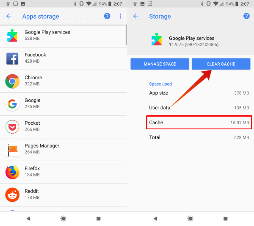
Task: Click the MANAGE SPACE button
Action: (160, 64)
